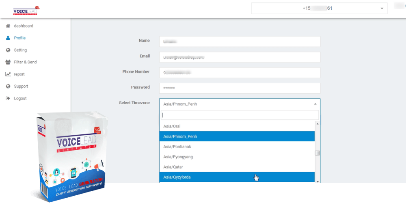Go to Filter & Send page
Screen dimensions: 406x203
[25, 62]
